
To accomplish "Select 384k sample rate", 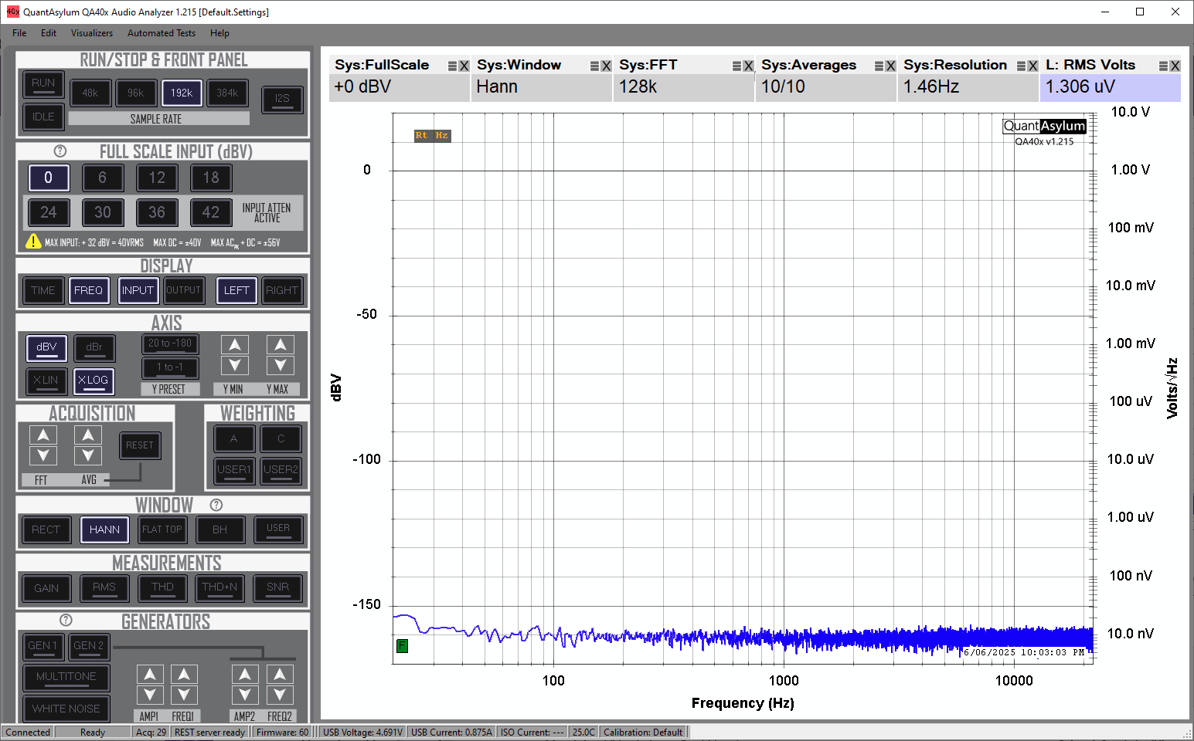I will pos(227,93).
